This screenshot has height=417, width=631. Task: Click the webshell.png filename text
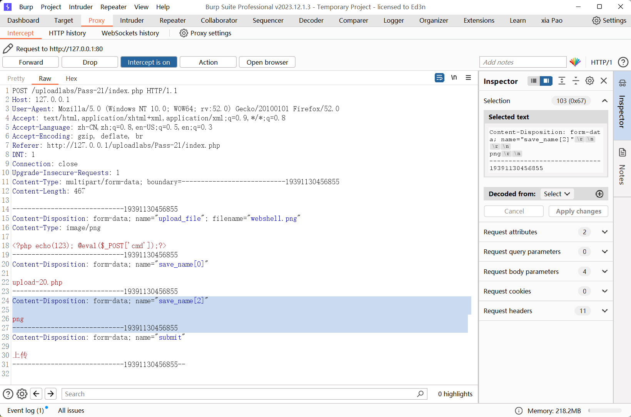click(x=274, y=219)
